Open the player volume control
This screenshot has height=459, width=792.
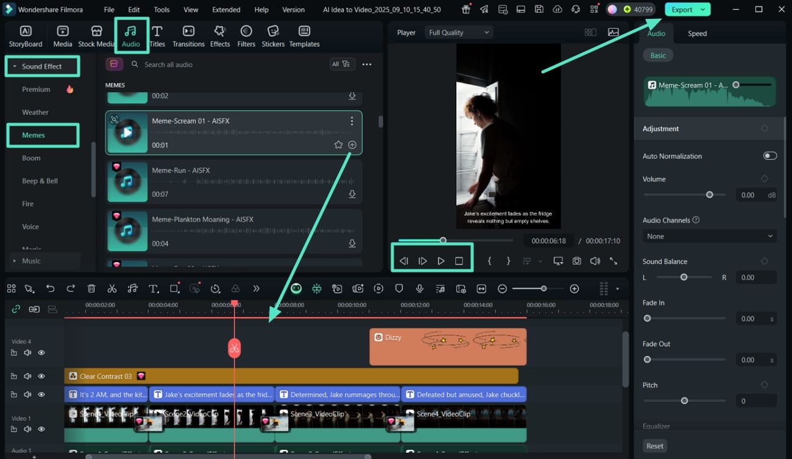point(595,261)
